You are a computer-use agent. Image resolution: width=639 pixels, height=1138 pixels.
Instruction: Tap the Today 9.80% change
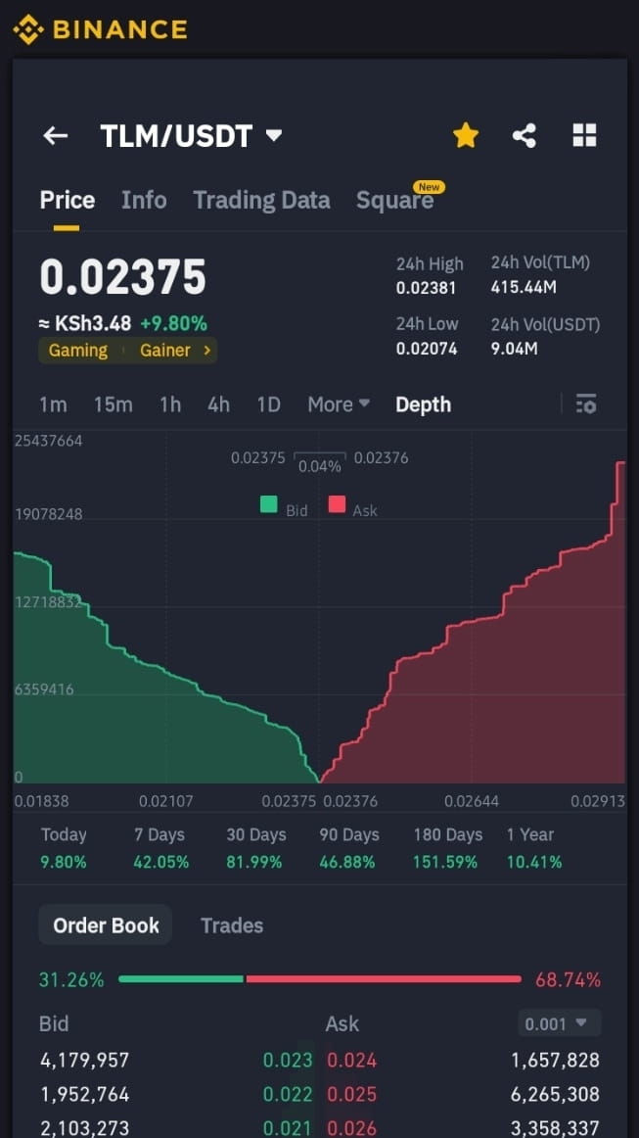(x=64, y=848)
